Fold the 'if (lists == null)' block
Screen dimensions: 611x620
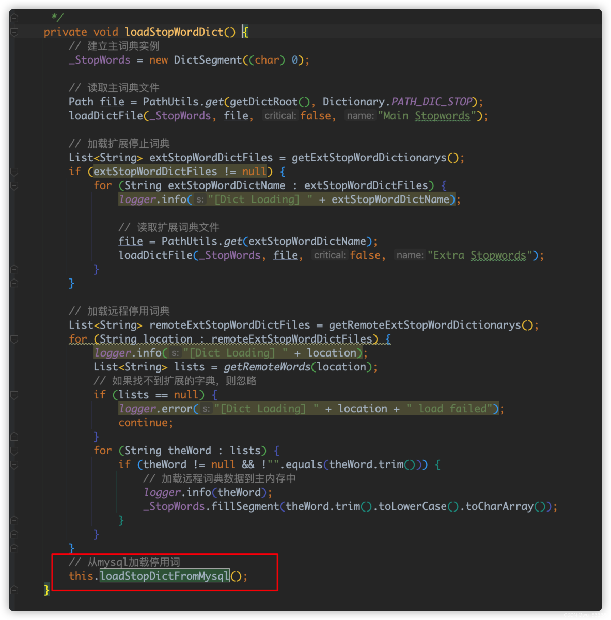pos(14,395)
